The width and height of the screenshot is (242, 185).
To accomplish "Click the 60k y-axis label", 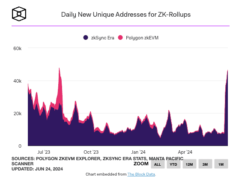I will (x=17, y=48).
